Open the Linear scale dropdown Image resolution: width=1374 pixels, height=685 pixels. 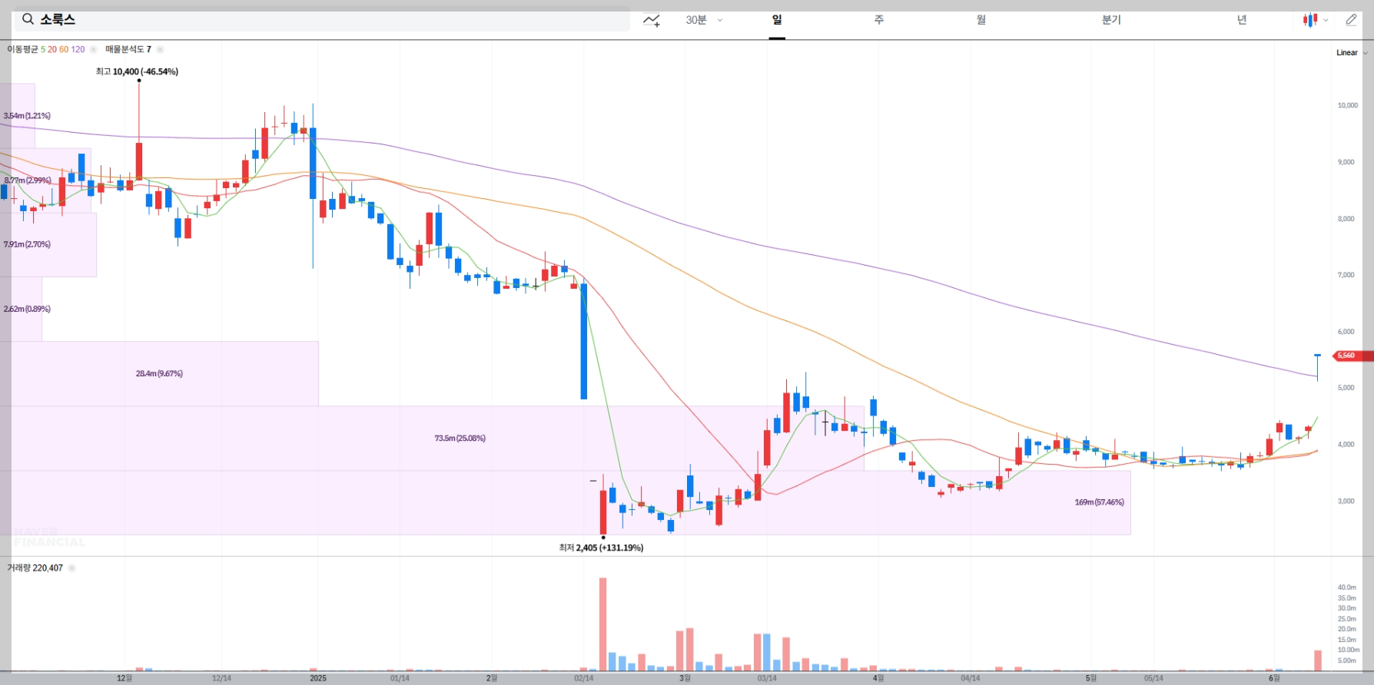(1352, 53)
